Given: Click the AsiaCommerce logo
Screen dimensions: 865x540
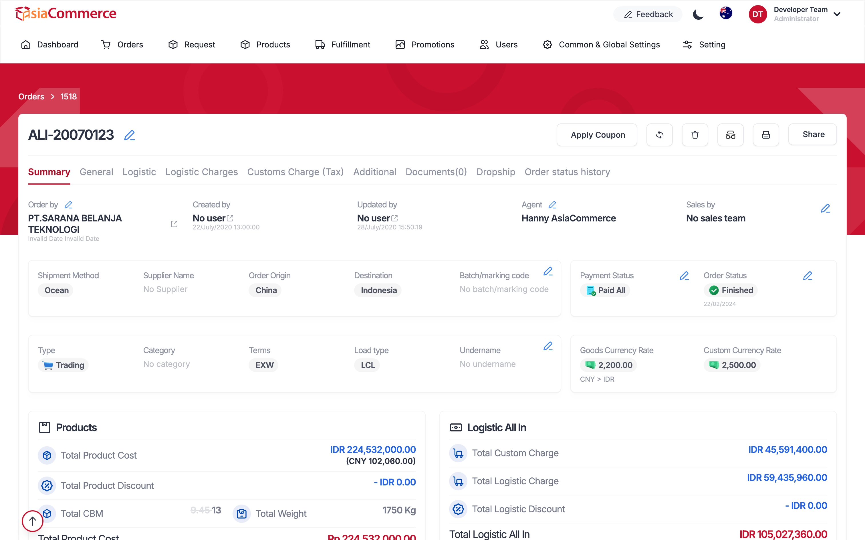Looking at the screenshot, I should point(66,13).
